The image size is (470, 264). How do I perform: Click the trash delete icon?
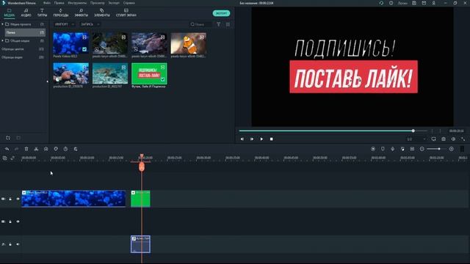[26, 149]
